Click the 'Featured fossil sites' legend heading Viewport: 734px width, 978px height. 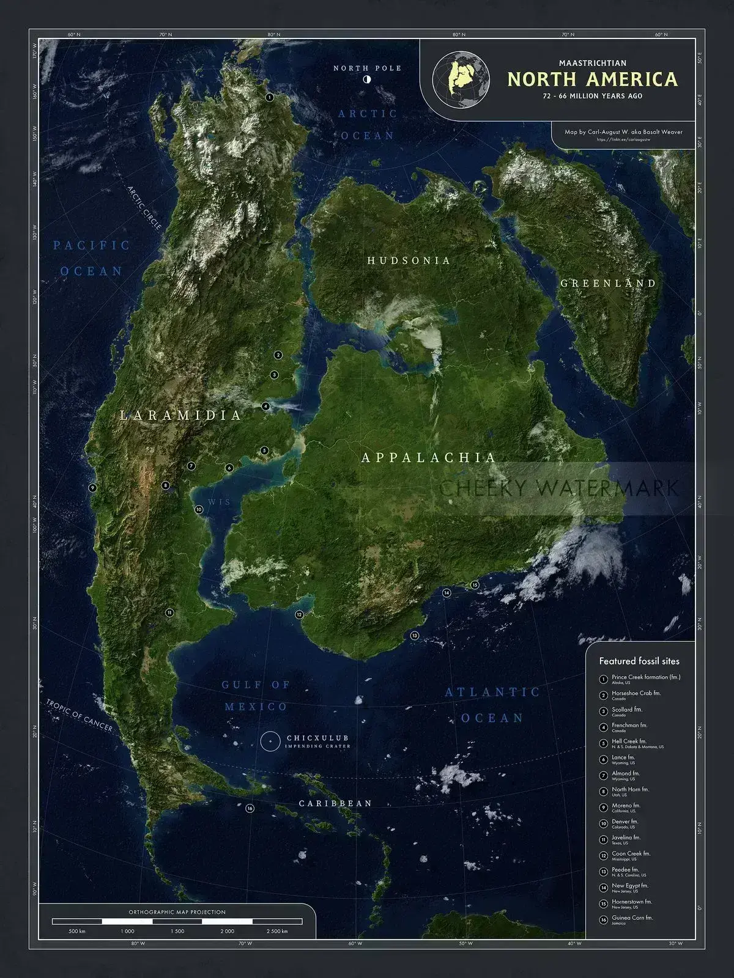pos(639,661)
